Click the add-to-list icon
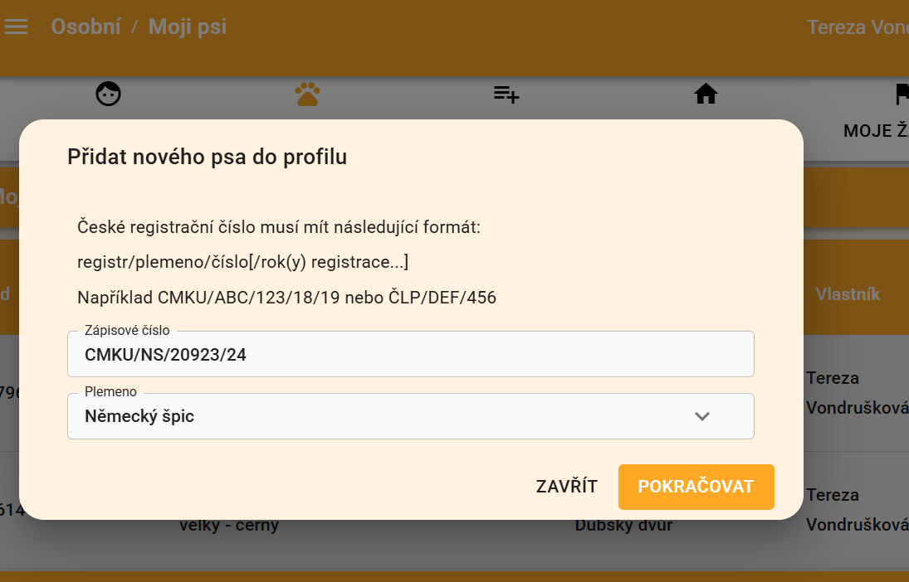This screenshot has width=909, height=582. click(x=506, y=95)
